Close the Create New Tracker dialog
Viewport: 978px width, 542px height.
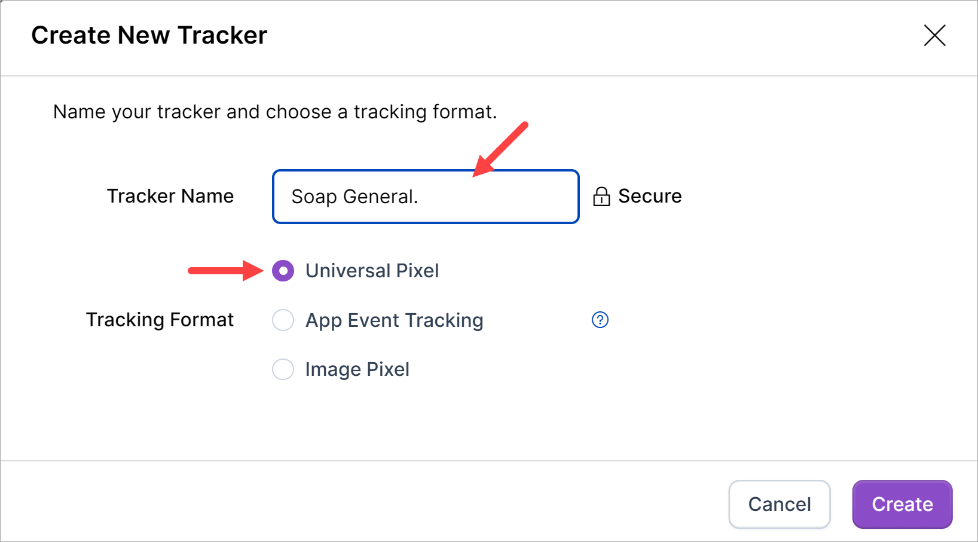[x=934, y=35]
